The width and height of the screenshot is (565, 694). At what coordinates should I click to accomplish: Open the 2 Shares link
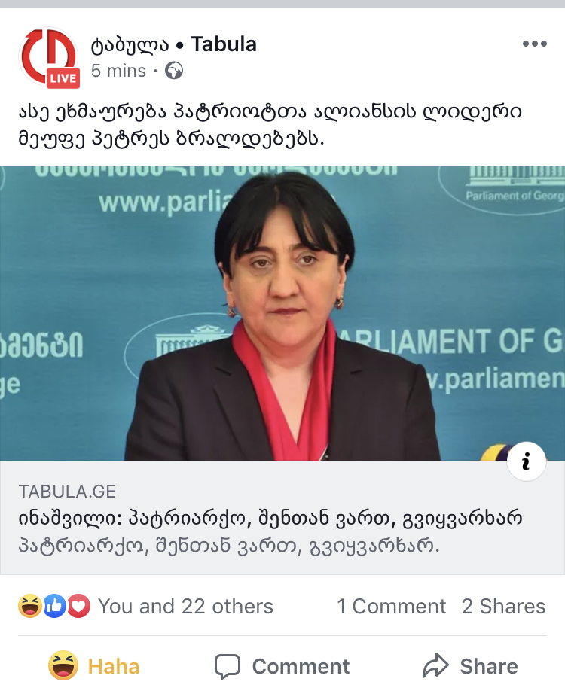tap(503, 607)
